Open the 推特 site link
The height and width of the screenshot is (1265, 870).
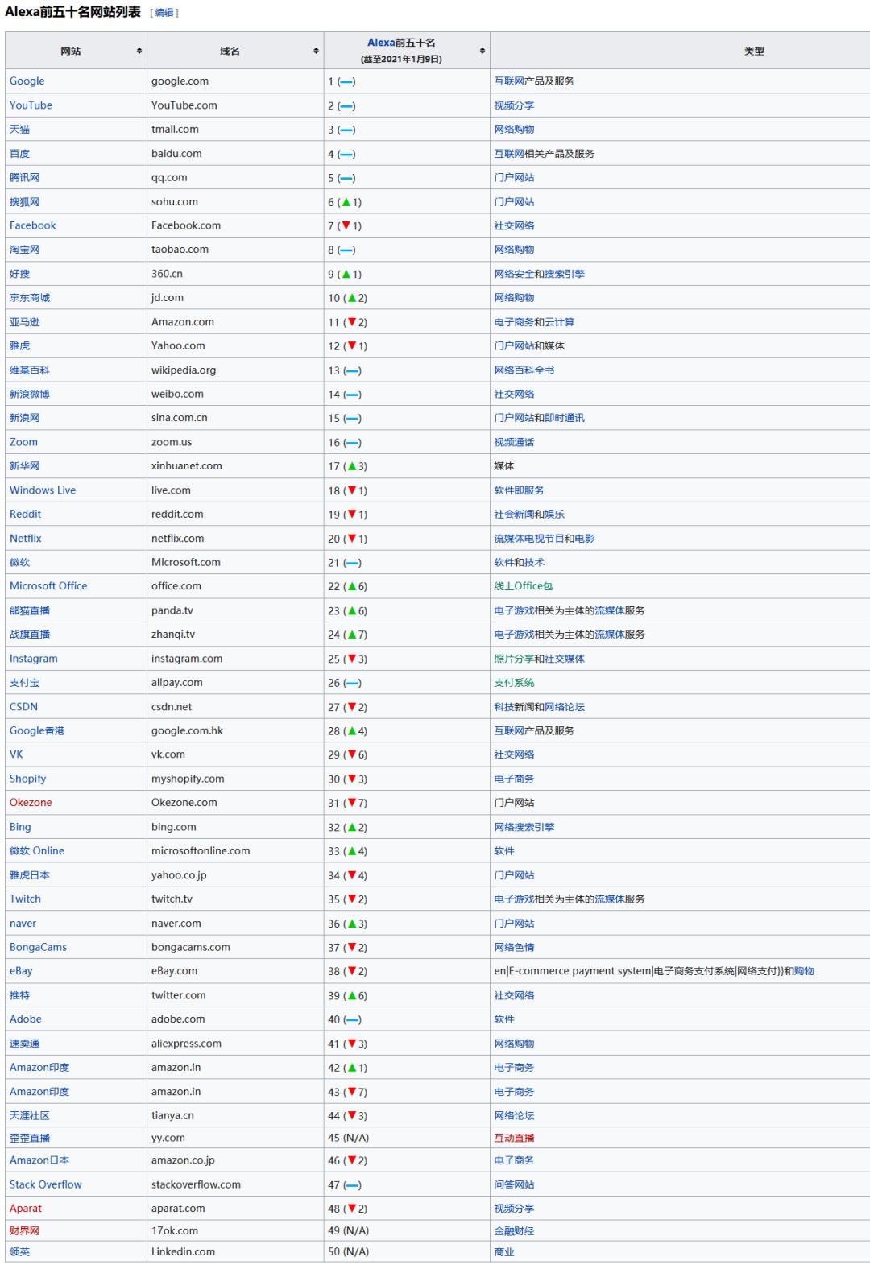[19, 995]
